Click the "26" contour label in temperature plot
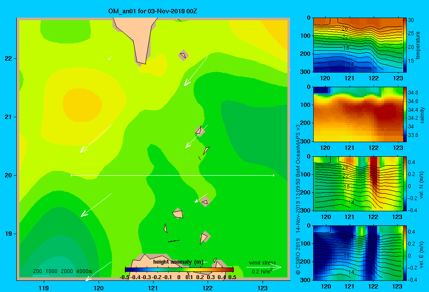 point(345,28)
